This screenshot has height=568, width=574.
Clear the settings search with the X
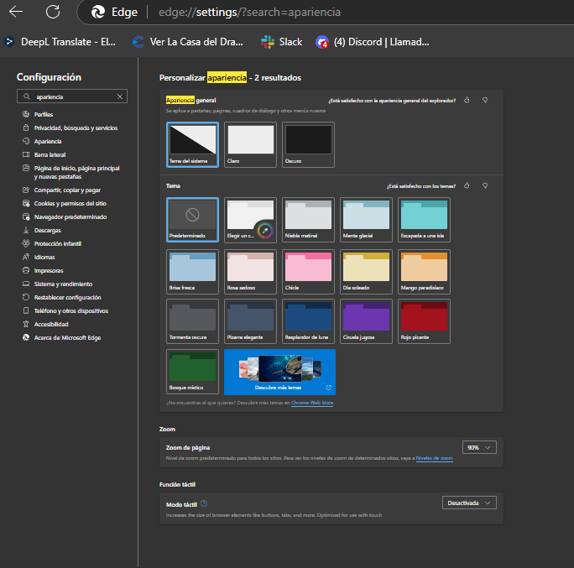(x=120, y=96)
